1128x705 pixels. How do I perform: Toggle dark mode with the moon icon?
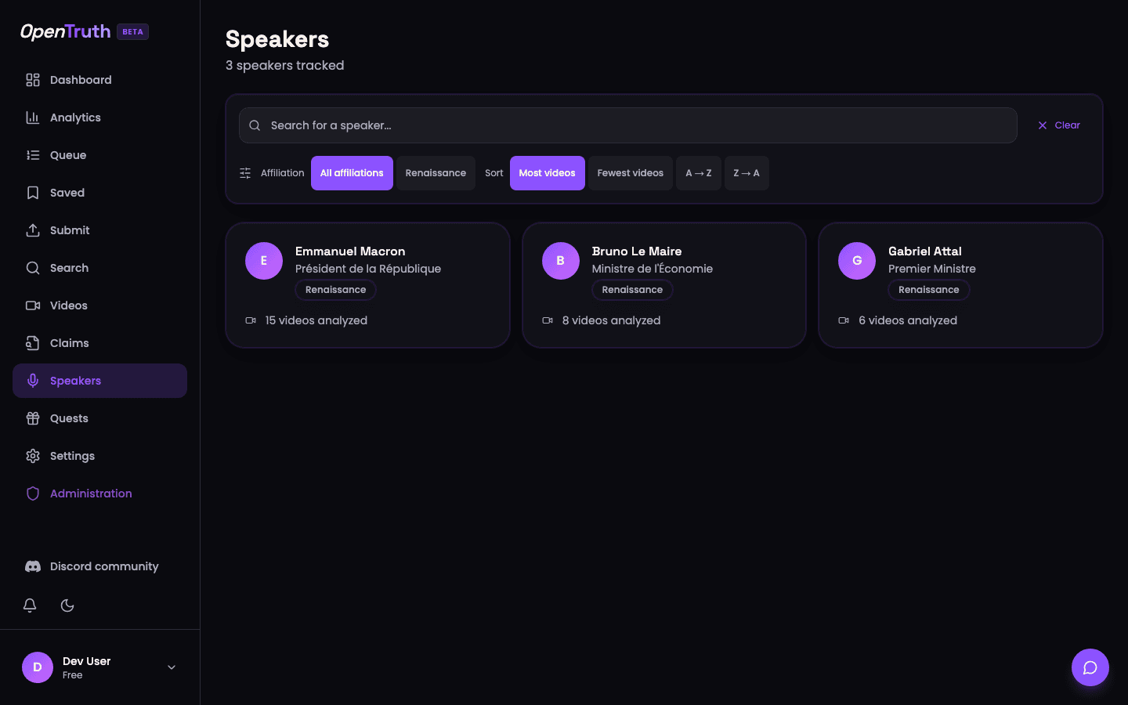(67, 606)
